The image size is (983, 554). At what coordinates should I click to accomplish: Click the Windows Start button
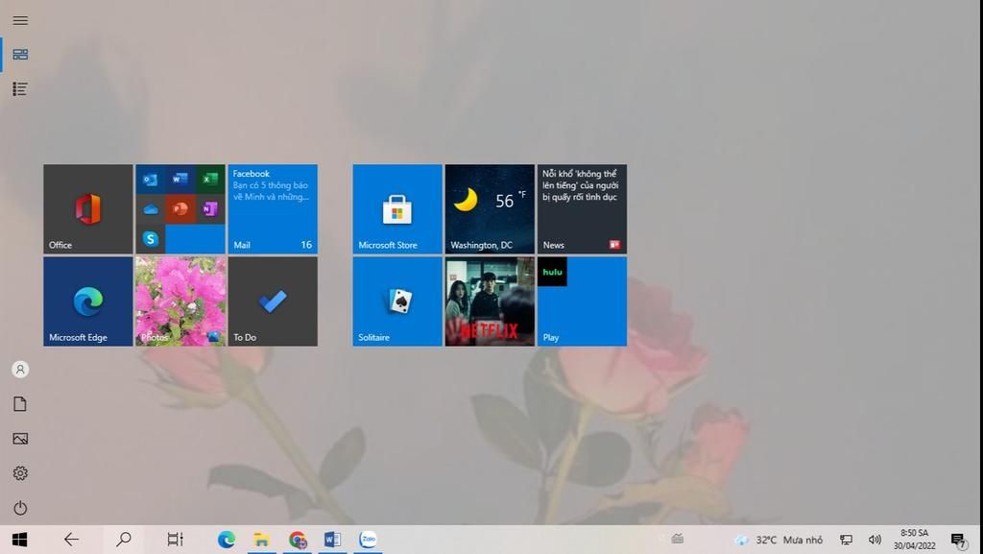click(x=19, y=540)
